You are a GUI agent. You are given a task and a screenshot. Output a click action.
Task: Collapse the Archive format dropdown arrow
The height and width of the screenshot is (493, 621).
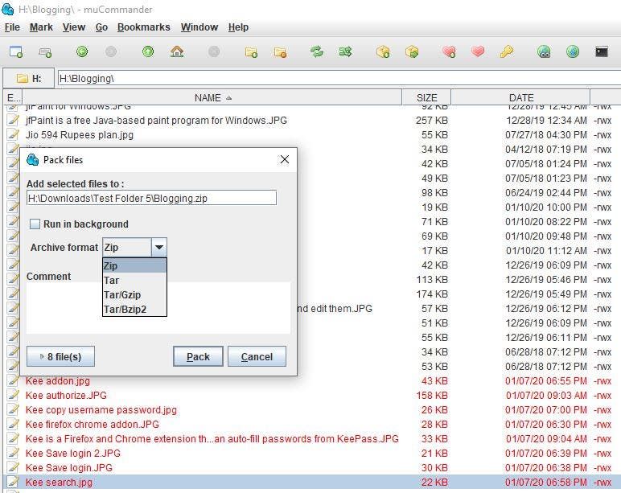[158, 248]
